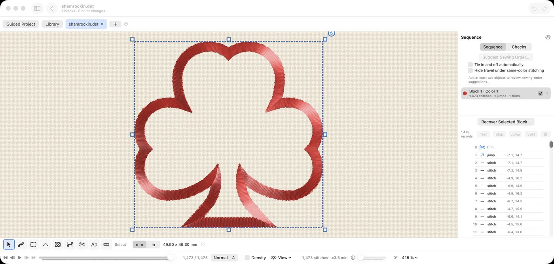The image size is (554, 264).
Task: Select the curve line stitch tool
Action: click(x=46, y=245)
